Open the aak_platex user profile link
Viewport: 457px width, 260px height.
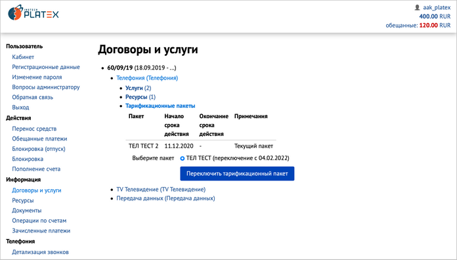pyautogui.click(x=437, y=8)
